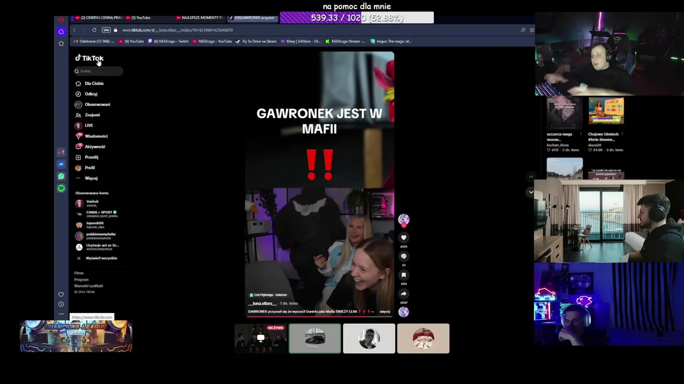Click the TikTok Szukaj search field
Screen dimensions: 684x384
[x=98, y=71]
